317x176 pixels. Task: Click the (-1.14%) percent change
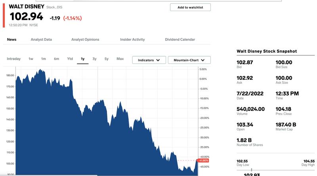pyautogui.click(x=73, y=18)
